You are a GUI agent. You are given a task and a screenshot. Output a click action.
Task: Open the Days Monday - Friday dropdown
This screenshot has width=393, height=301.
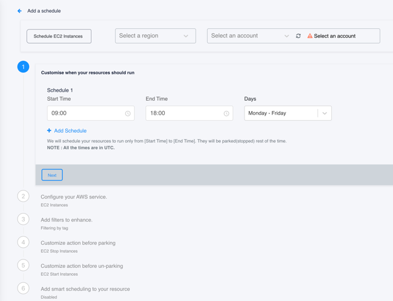[288, 113]
